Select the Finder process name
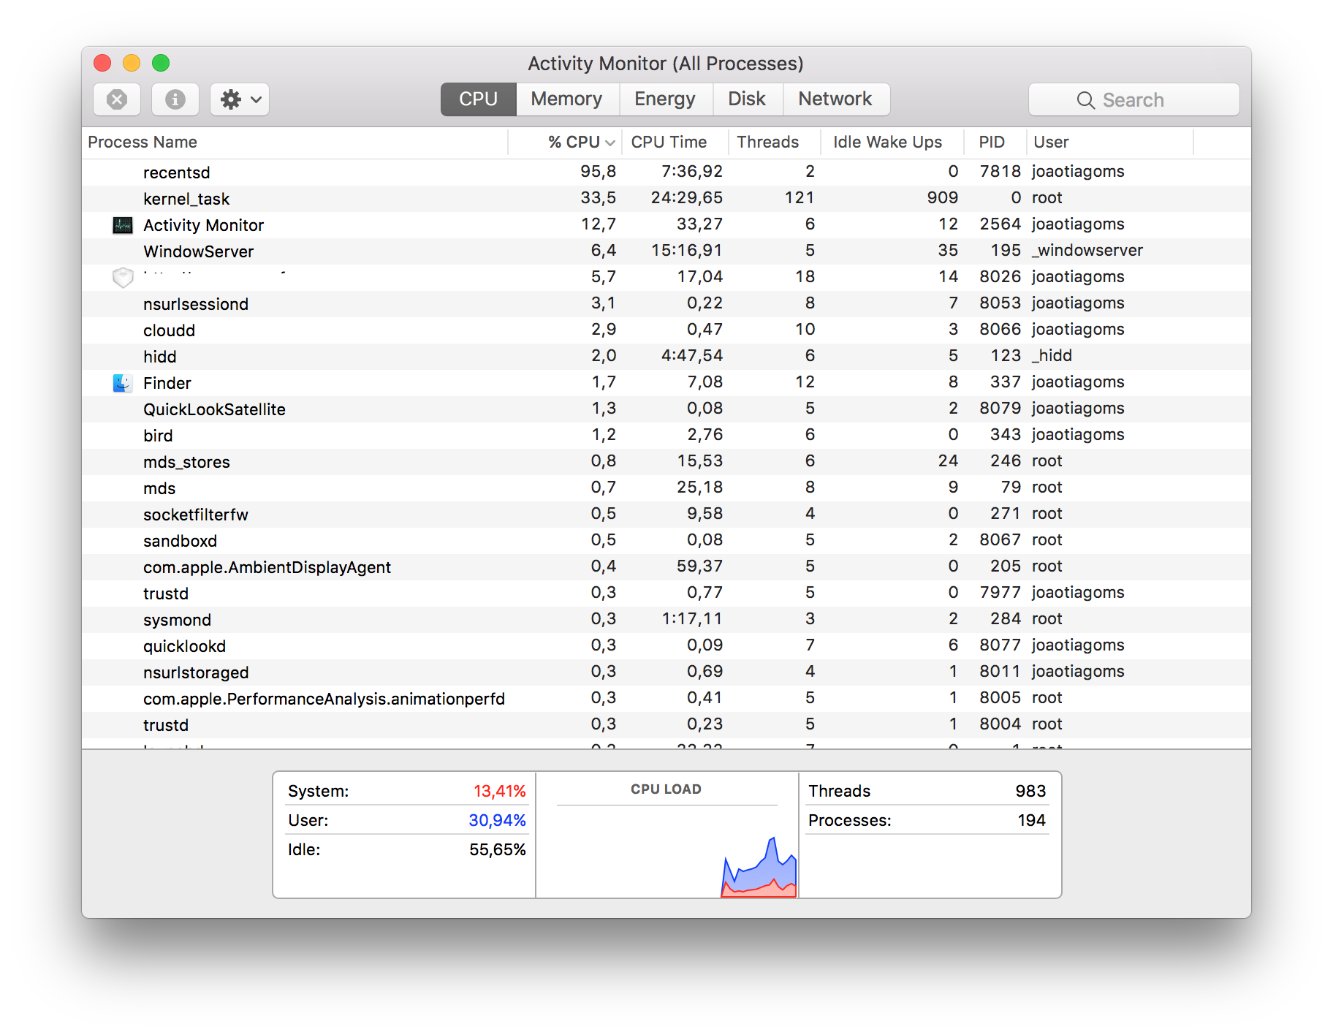This screenshot has width=1333, height=1035. pyautogui.click(x=167, y=383)
